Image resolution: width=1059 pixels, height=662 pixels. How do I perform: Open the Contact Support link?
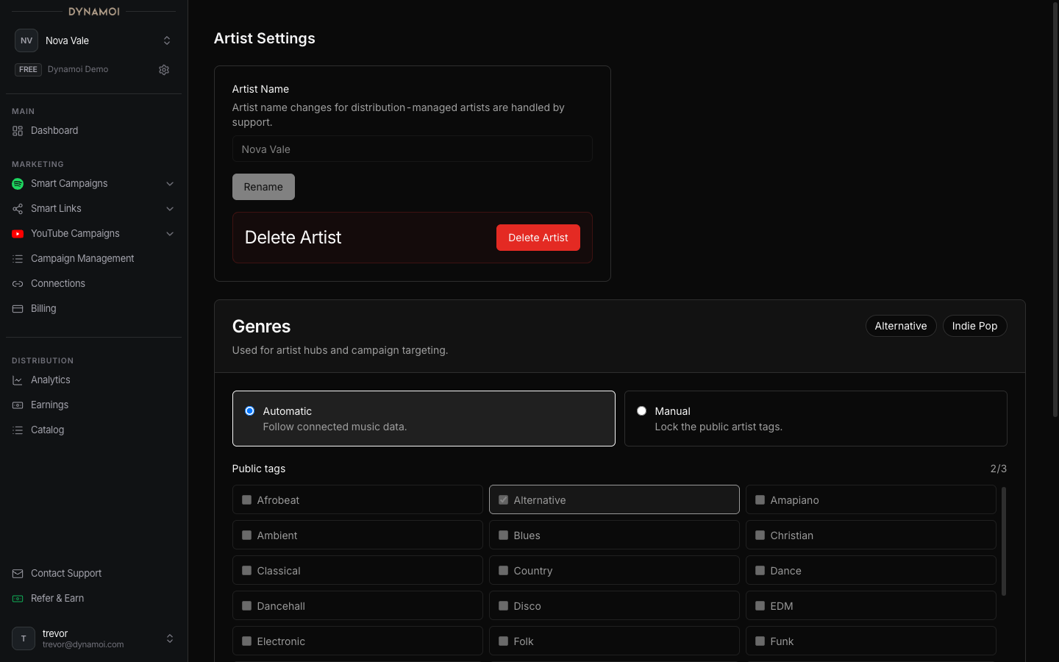pyautogui.click(x=93, y=574)
